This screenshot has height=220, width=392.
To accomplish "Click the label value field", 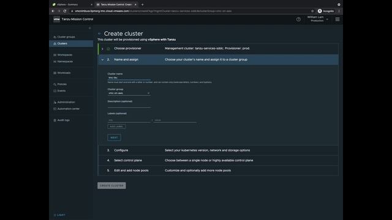I will (x=175, y=120).
